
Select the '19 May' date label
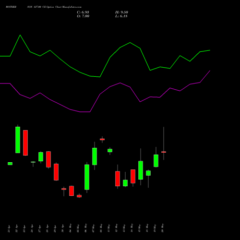(x=155, y=228)
